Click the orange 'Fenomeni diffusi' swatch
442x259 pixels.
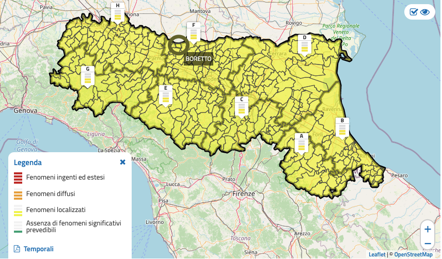click(x=18, y=194)
